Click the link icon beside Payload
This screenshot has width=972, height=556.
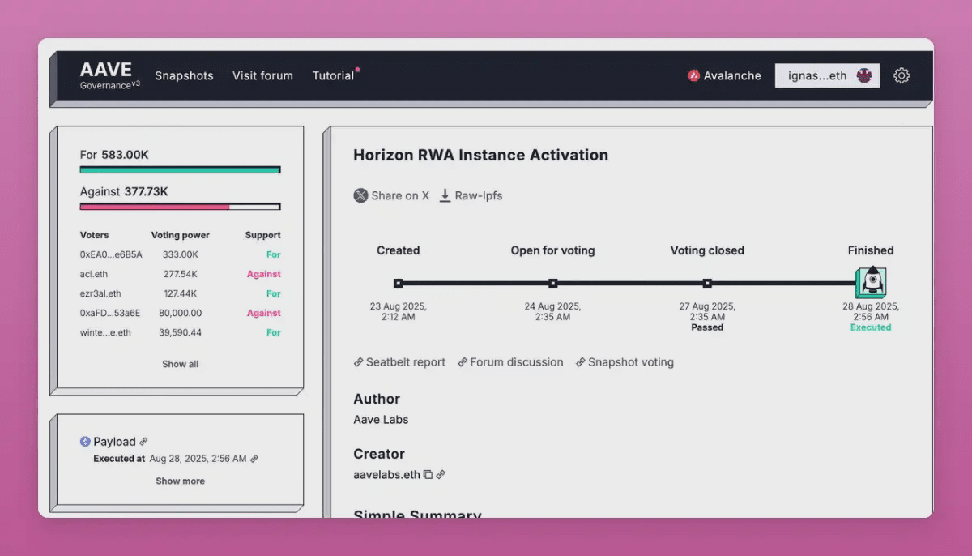143,442
